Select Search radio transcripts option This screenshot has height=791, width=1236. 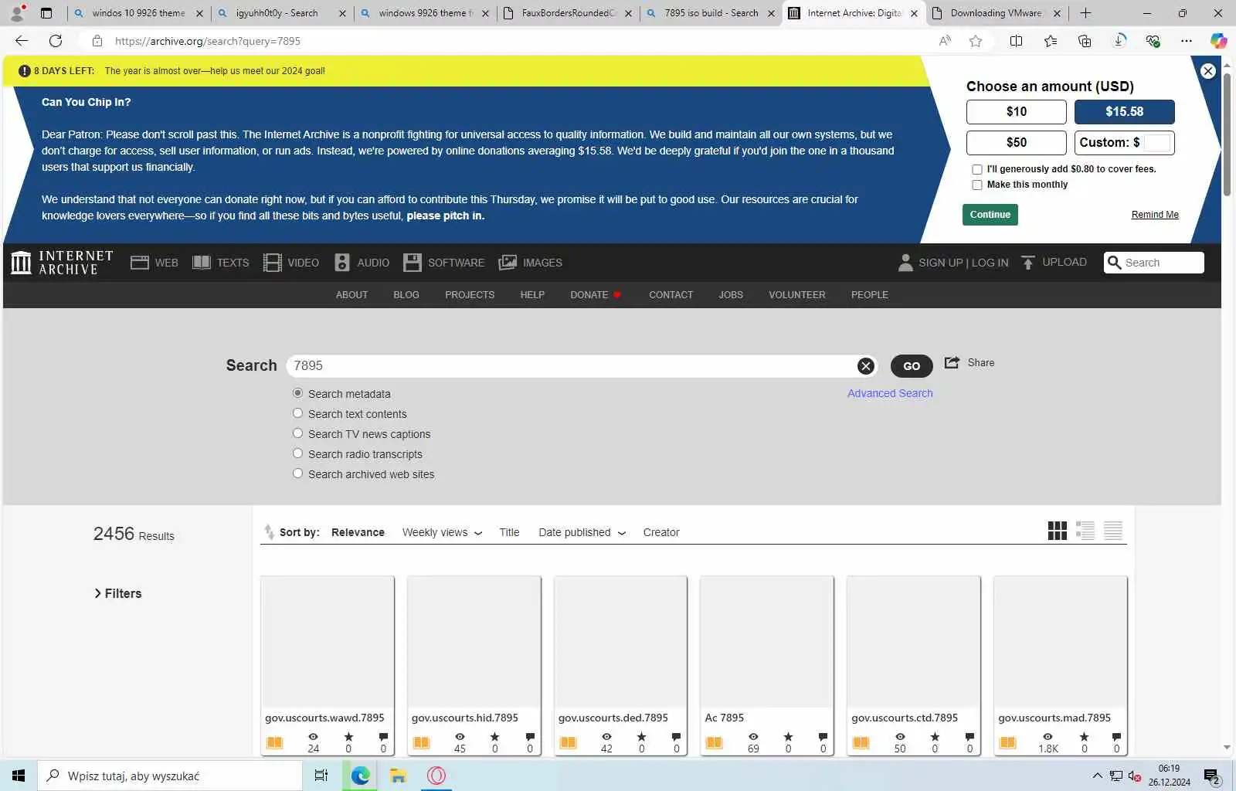coord(297,453)
